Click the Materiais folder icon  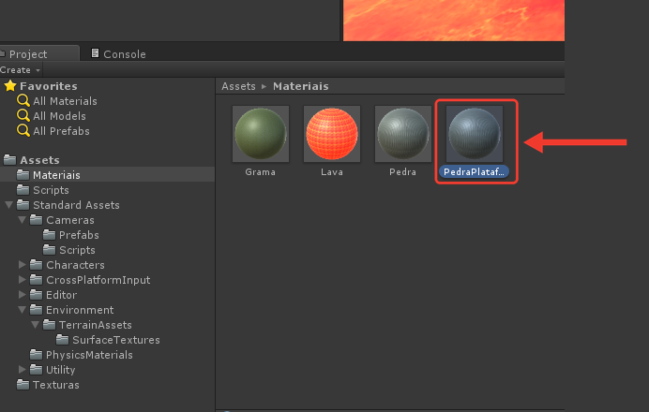click(x=23, y=175)
